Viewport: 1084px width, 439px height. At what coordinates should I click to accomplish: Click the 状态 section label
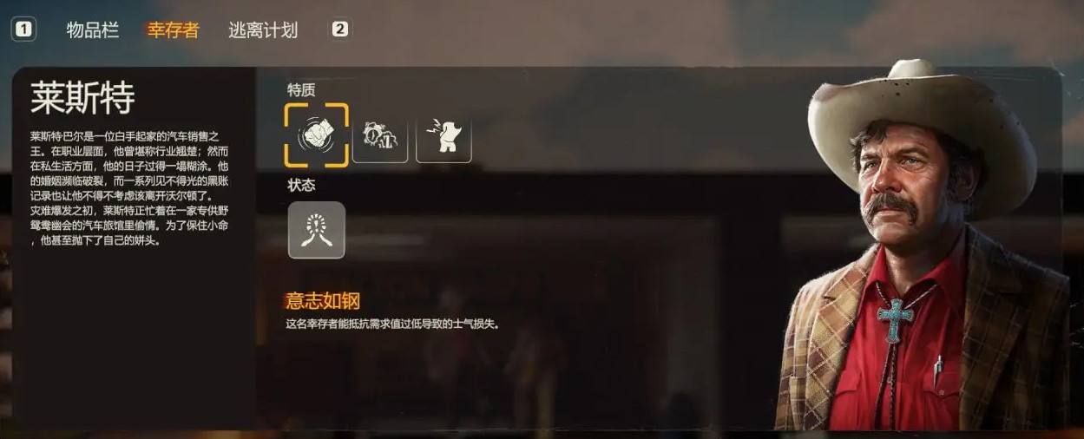[x=301, y=185]
